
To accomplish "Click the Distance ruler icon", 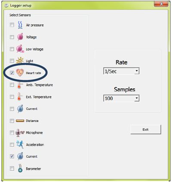I will [20, 121].
